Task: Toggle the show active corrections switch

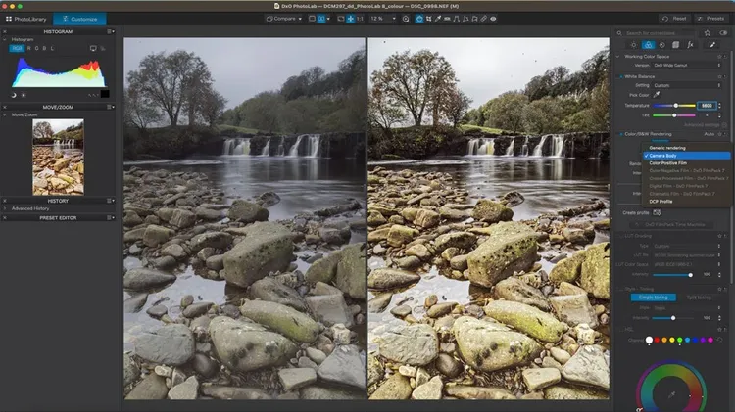Action: pyautogui.click(x=723, y=33)
